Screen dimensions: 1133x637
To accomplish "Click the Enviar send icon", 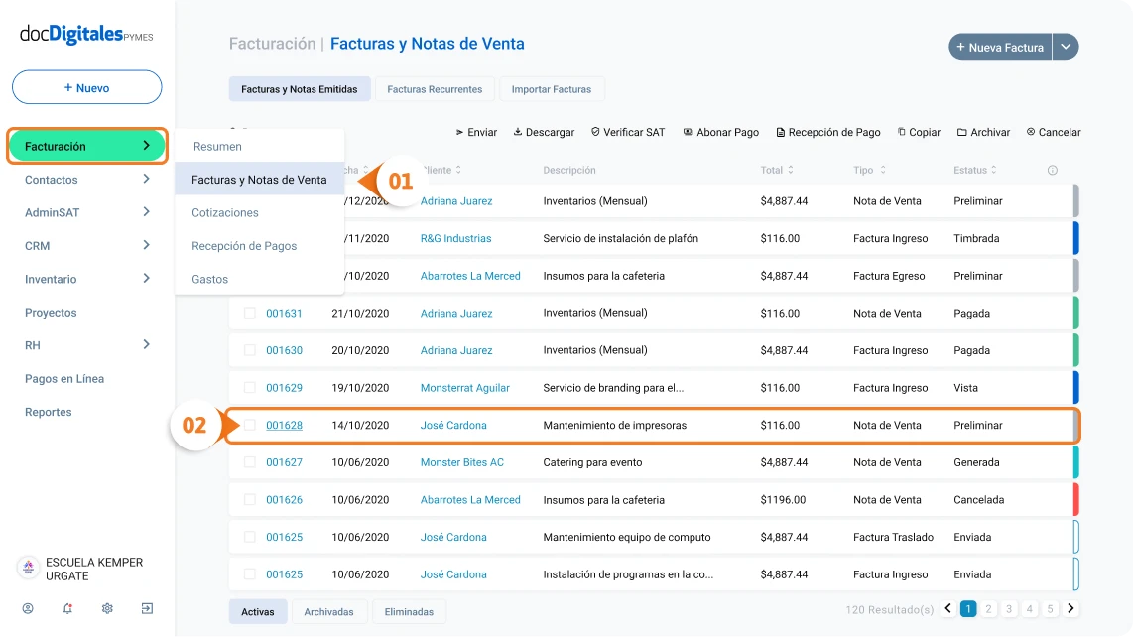I will pyautogui.click(x=460, y=132).
